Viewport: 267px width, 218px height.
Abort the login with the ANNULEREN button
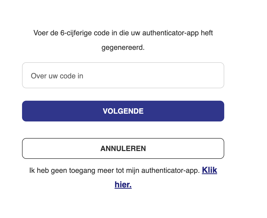coord(123,148)
